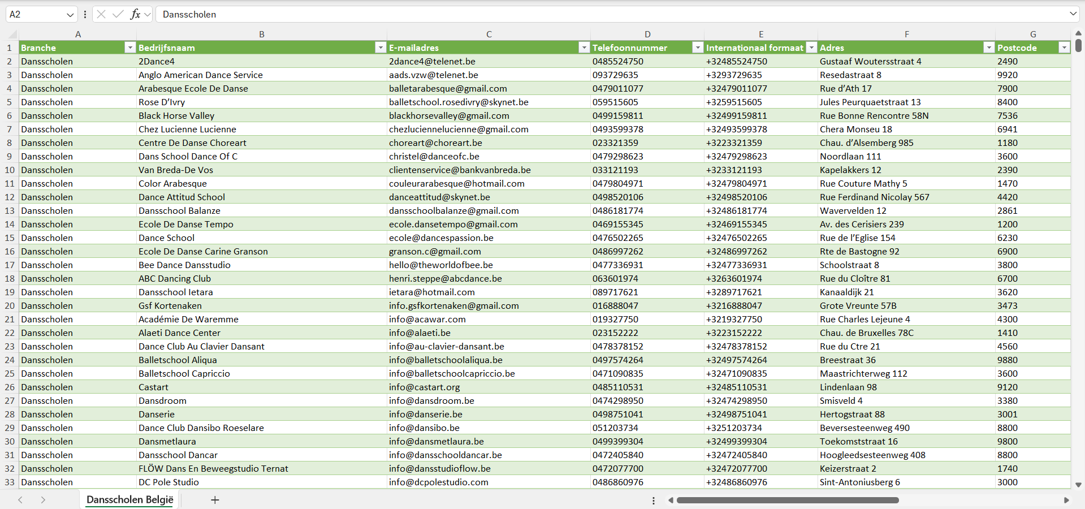Screen dimensions: 1085x509
Task: Select column C header
Action: [489, 34]
